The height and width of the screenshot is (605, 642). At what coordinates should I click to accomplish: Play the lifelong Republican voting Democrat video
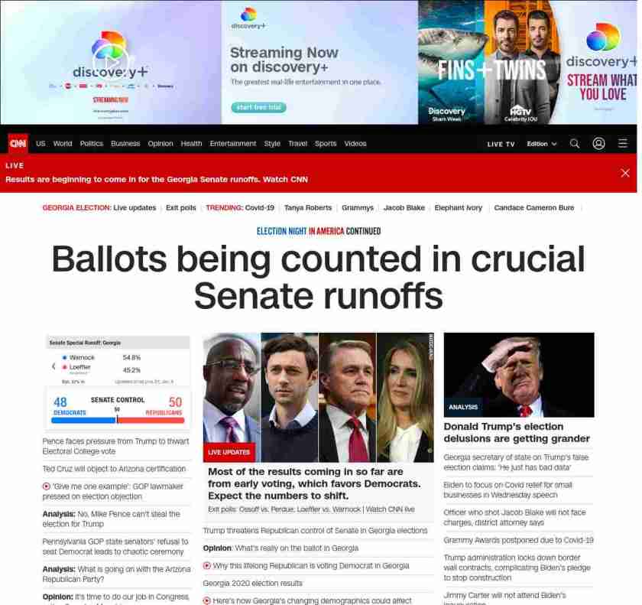(x=207, y=566)
